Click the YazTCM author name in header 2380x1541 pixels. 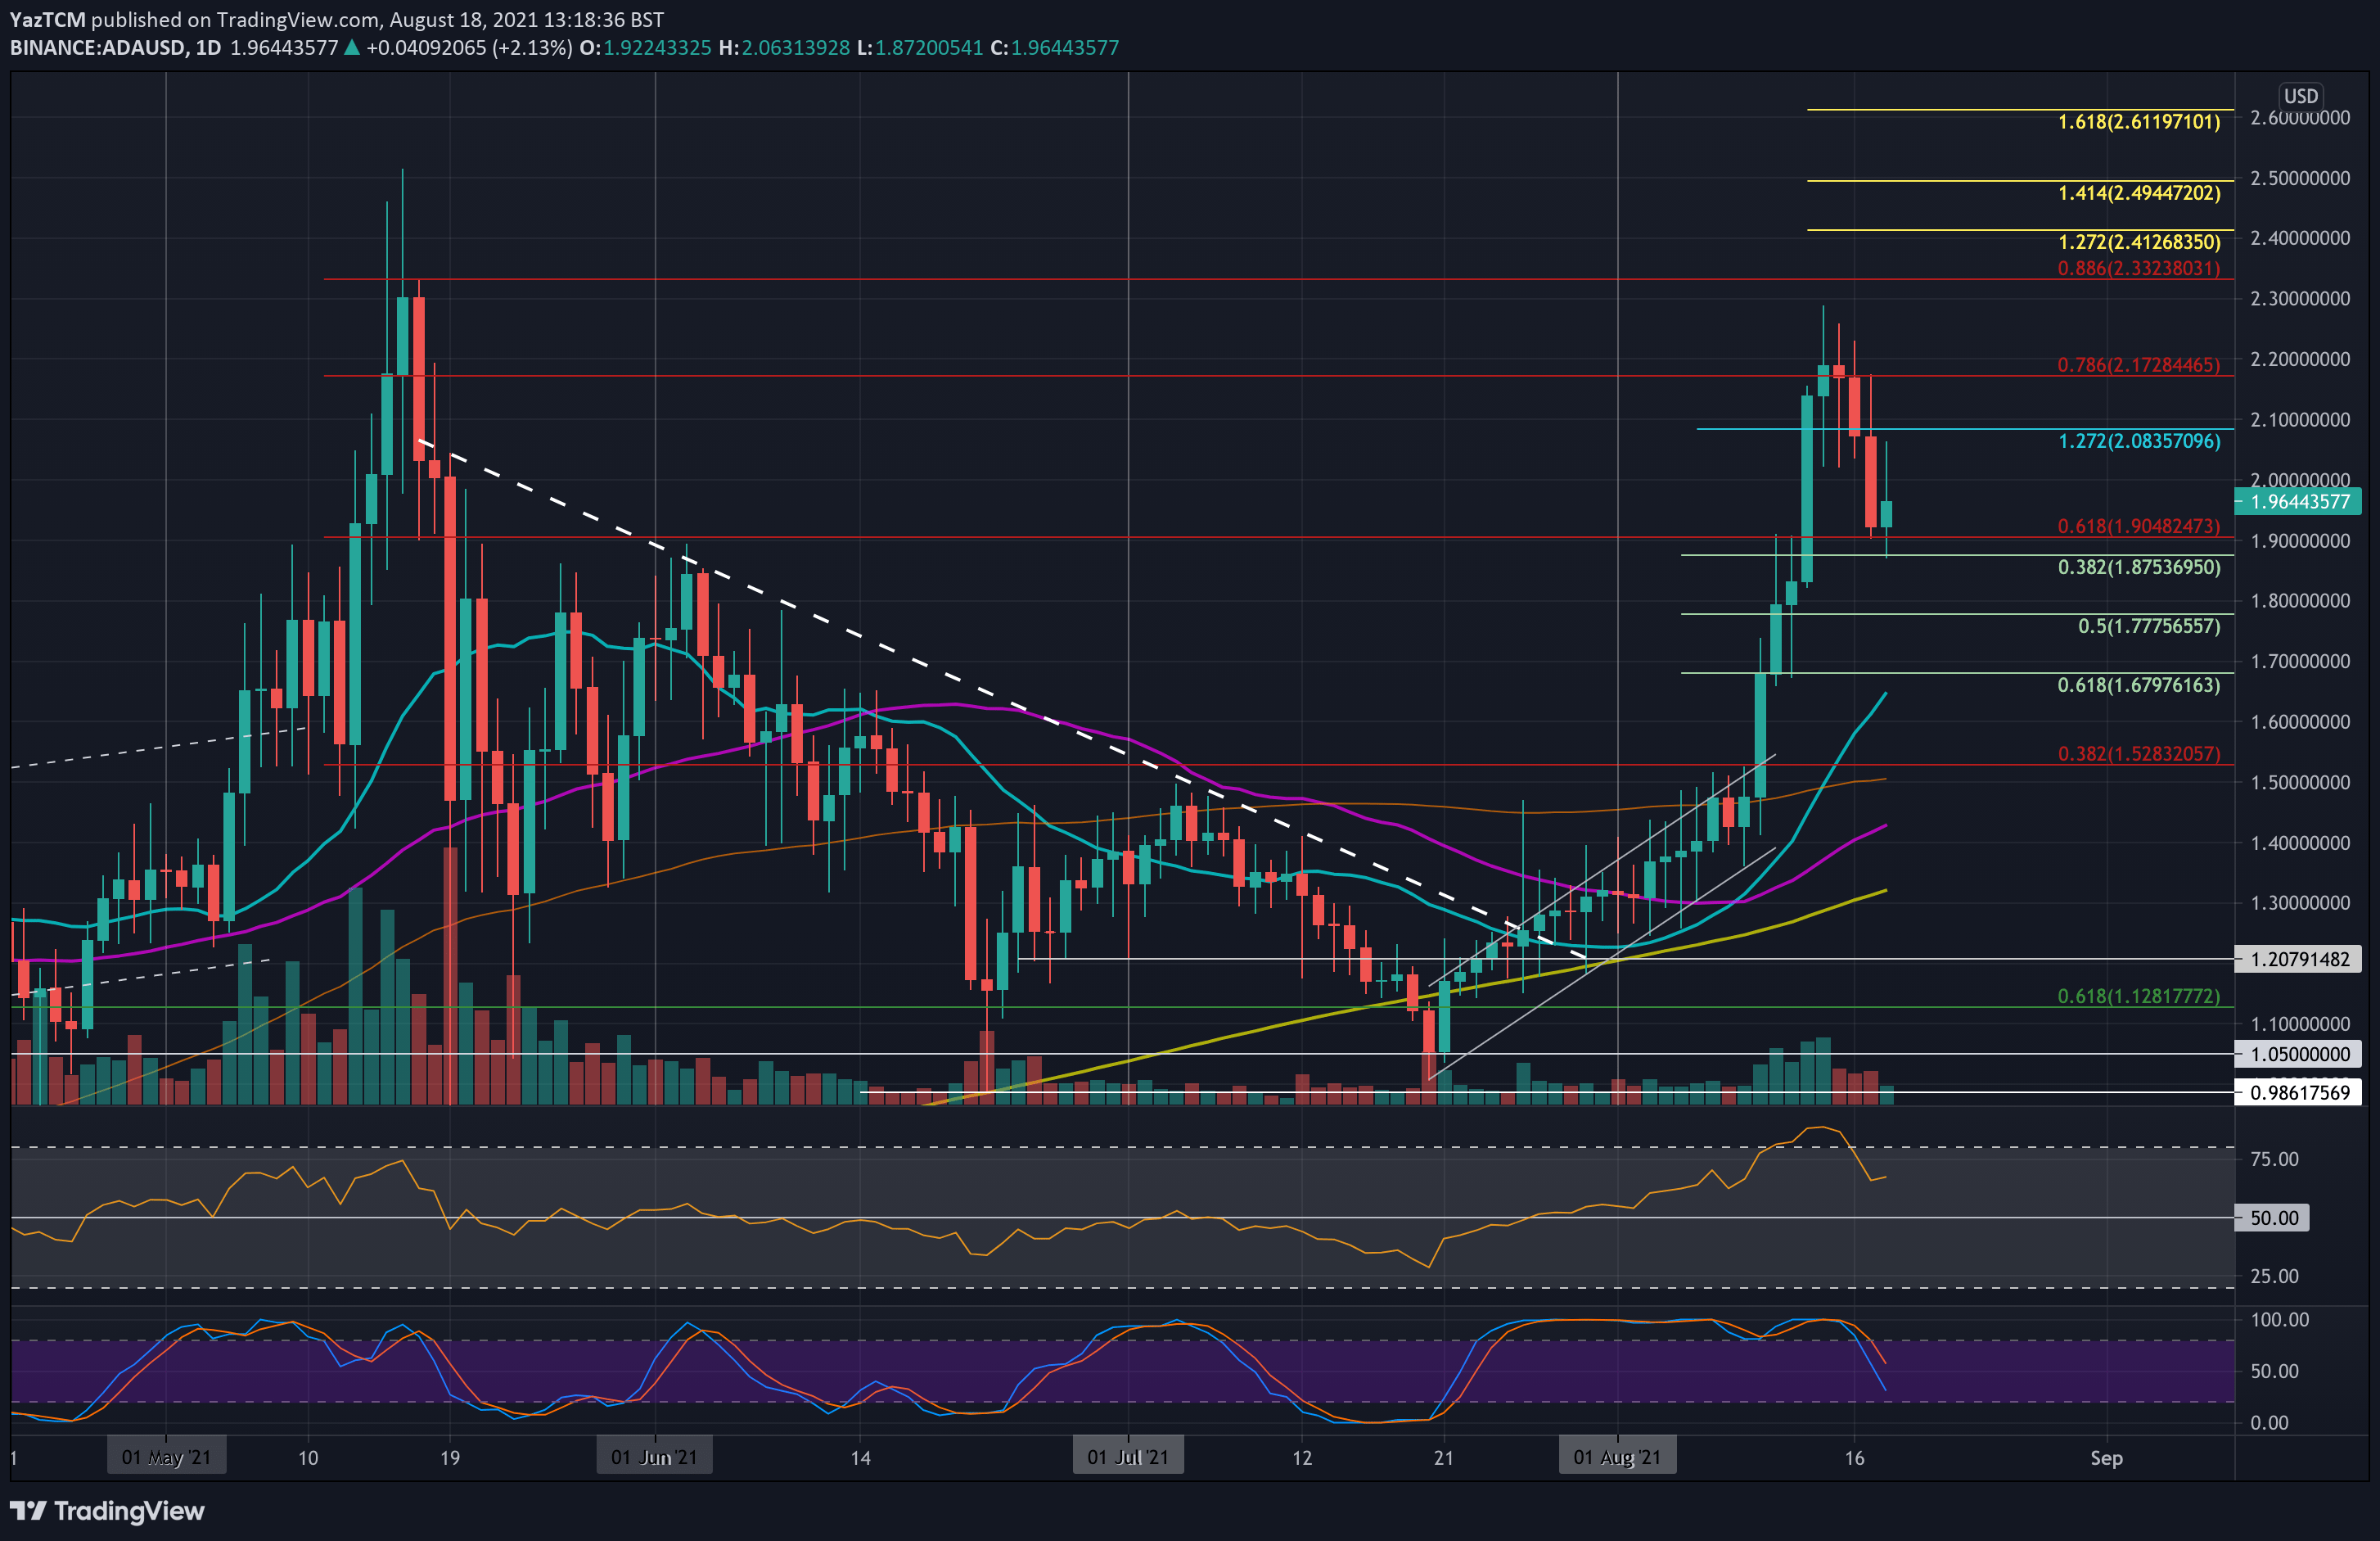pyautogui.click(x=48, y=20)
